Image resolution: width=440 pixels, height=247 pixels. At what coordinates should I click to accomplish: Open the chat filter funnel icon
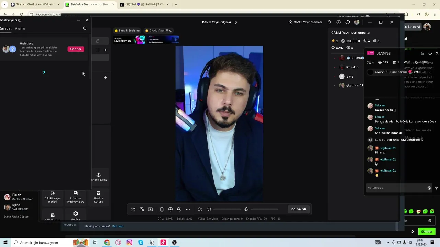click(437, 188)
